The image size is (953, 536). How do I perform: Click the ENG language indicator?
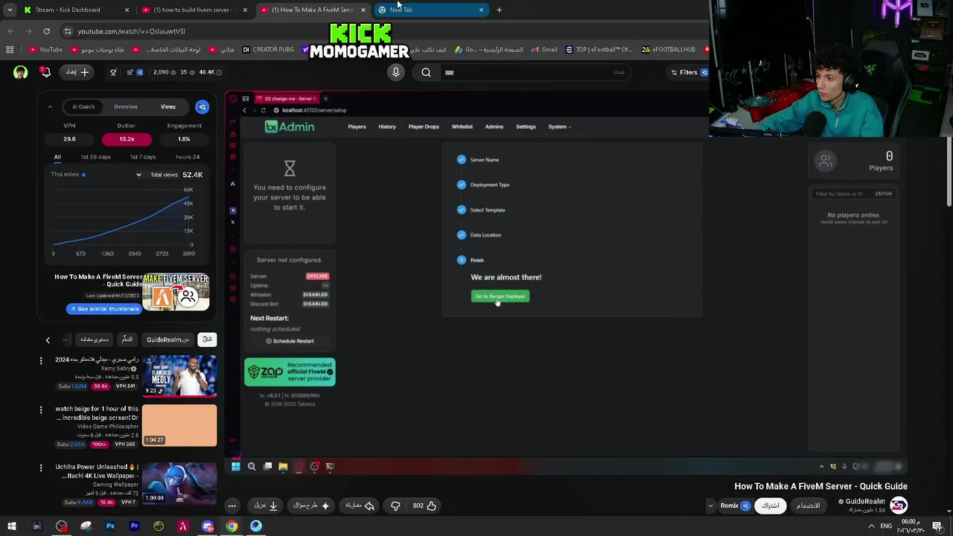tap(886, 526)
